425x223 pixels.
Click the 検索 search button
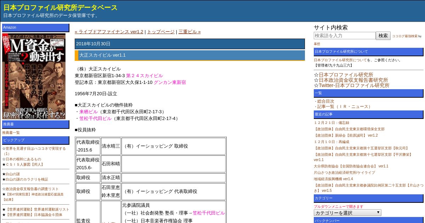pyautogui.click(x=383, y=36)
